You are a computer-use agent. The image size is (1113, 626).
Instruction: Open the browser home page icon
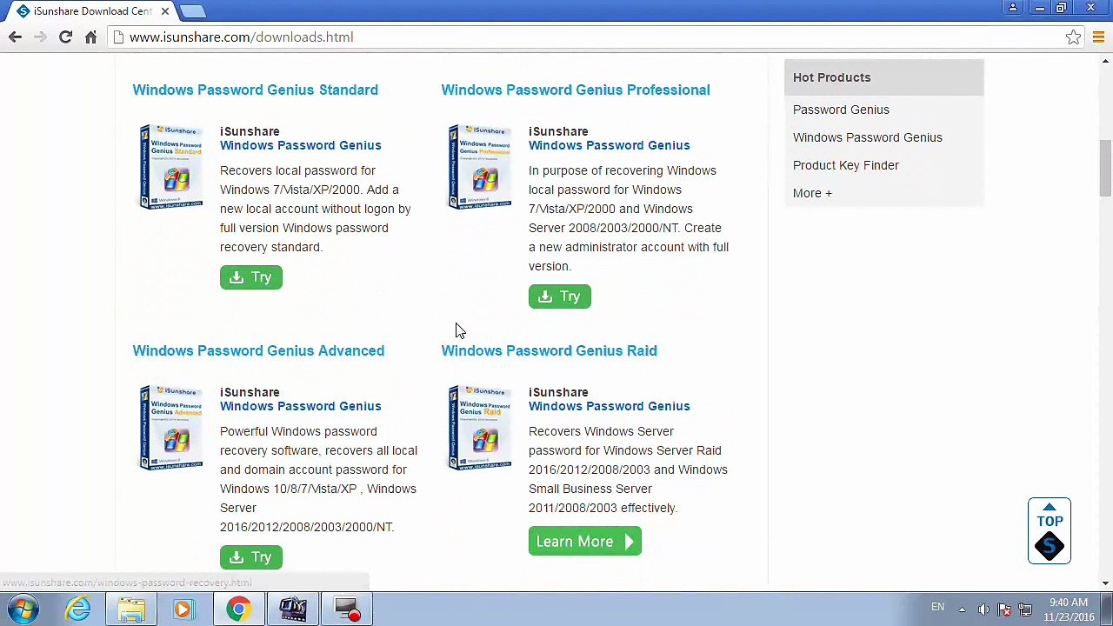(x=90, y=37)
